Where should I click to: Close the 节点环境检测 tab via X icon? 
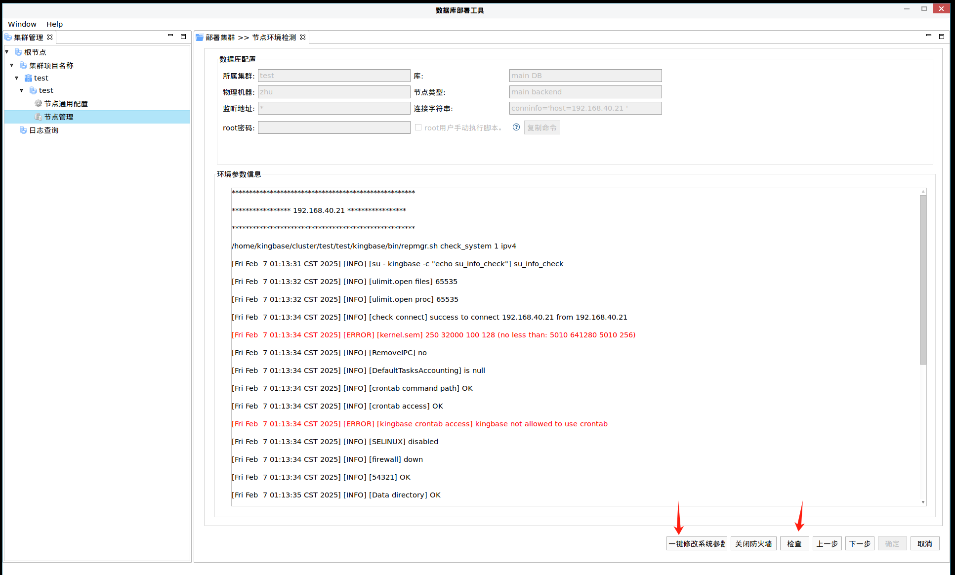pyautogui.click(x=303, y=37)
